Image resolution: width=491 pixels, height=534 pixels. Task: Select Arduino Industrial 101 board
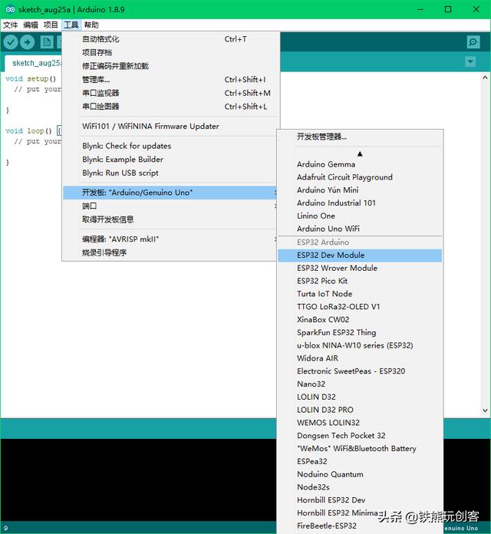click(360, 203)
